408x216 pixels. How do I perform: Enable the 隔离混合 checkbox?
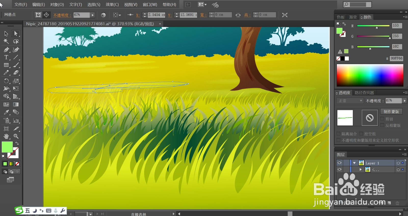click(x=338, y=134)
